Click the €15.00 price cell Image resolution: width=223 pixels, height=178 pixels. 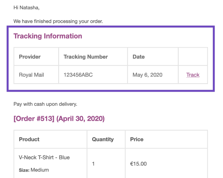tap(138, 164)
